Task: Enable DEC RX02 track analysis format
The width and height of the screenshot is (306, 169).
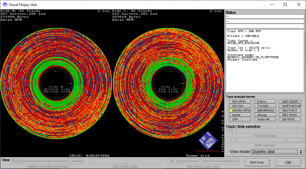Action: point(290,115)
